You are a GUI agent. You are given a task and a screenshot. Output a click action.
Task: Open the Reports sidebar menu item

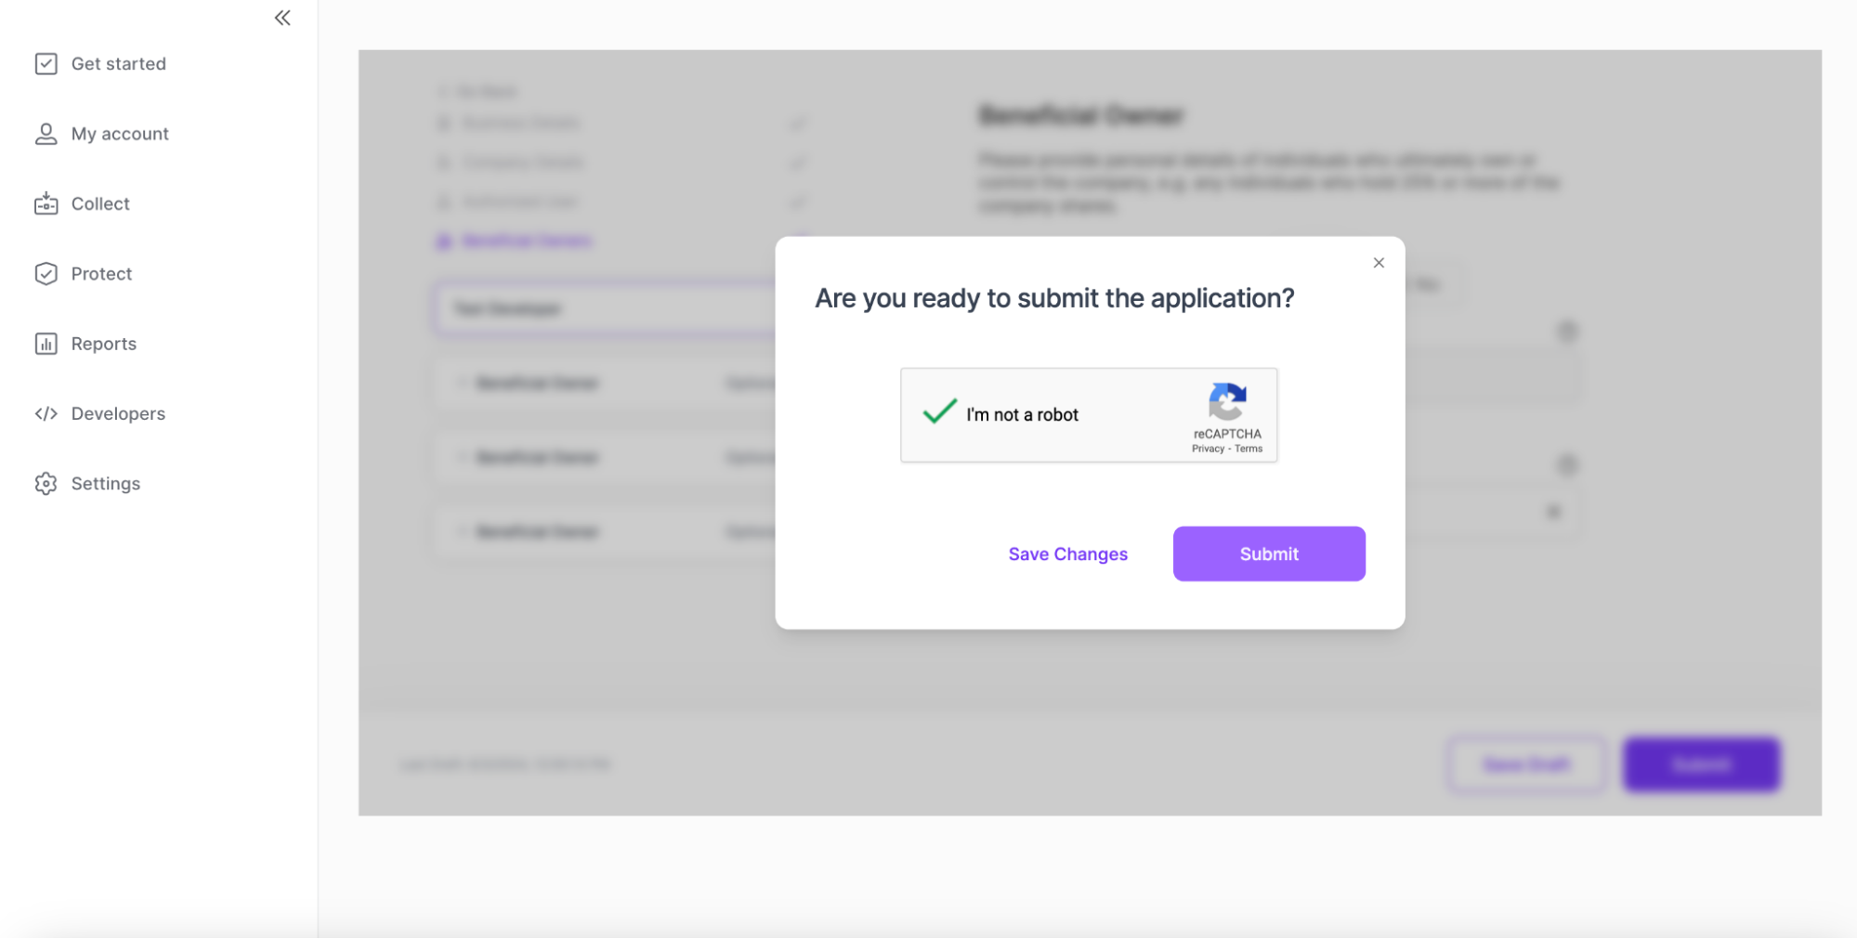pyautogui.click(x=103, y=344)
